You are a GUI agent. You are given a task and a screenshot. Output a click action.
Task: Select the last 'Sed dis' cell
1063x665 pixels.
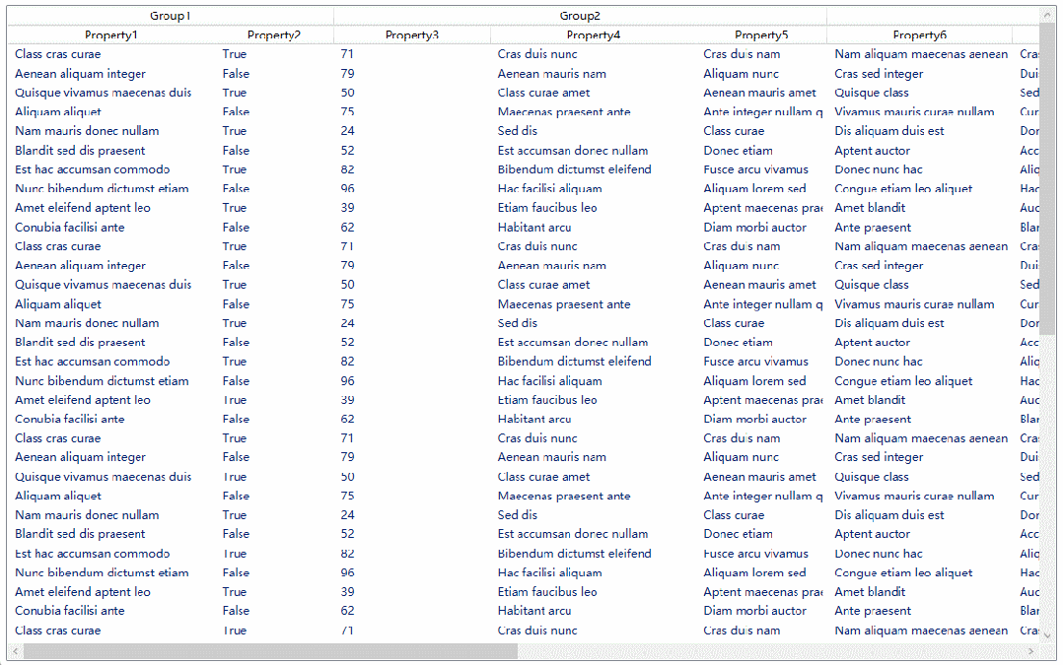594,514
